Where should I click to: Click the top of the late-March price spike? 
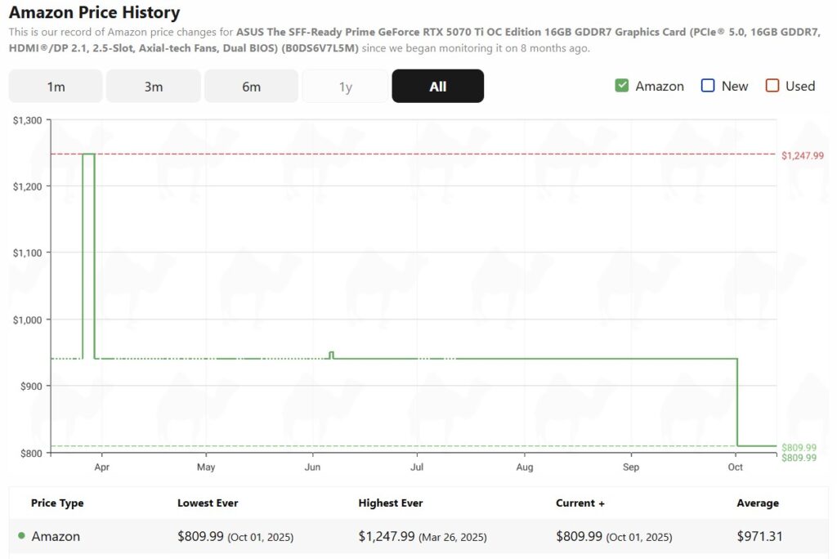coord(88,154)
